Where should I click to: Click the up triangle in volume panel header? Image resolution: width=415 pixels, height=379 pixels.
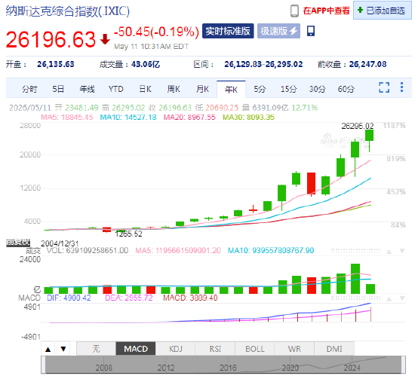[x=389, y=251]
